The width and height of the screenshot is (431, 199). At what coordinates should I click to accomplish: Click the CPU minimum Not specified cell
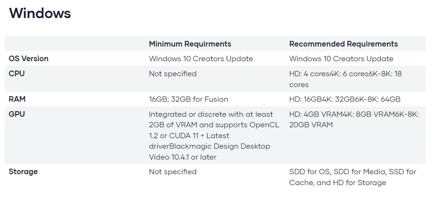click(x=173, y=74)
